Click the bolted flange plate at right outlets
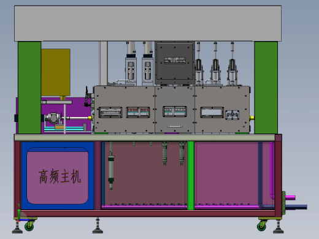 (x=284, y=203)
